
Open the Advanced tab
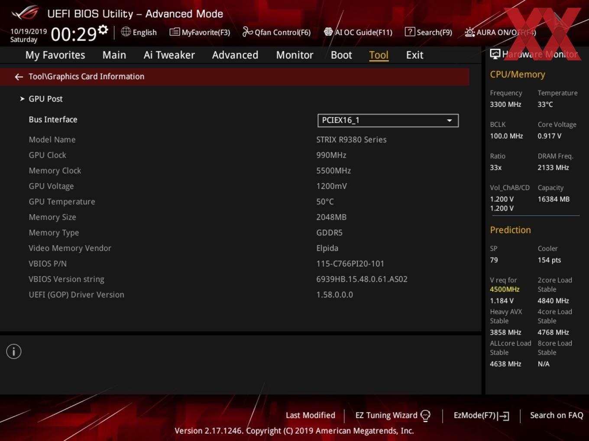(235, 55)
